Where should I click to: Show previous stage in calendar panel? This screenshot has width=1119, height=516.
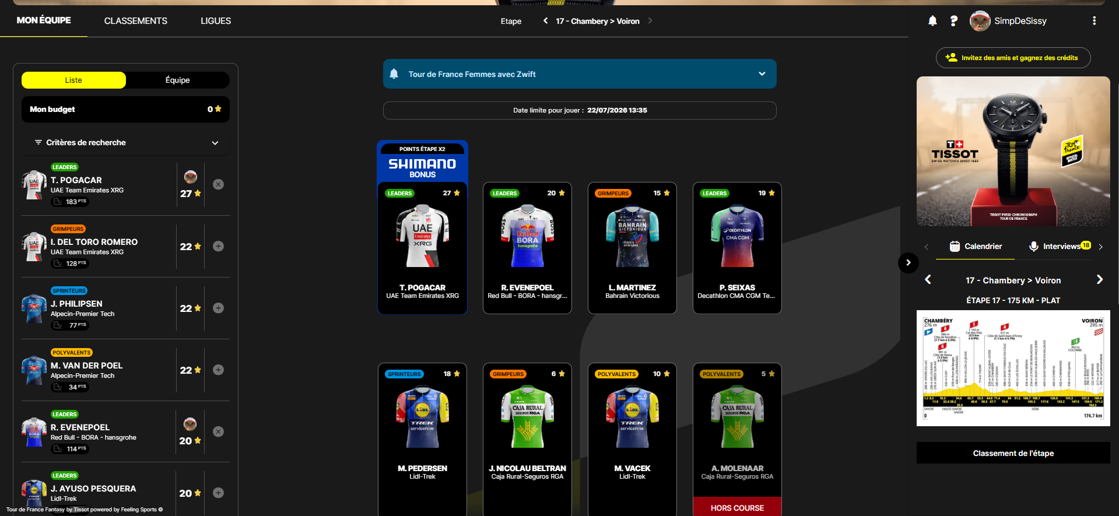pyautogui.click(x=928, y=280)
